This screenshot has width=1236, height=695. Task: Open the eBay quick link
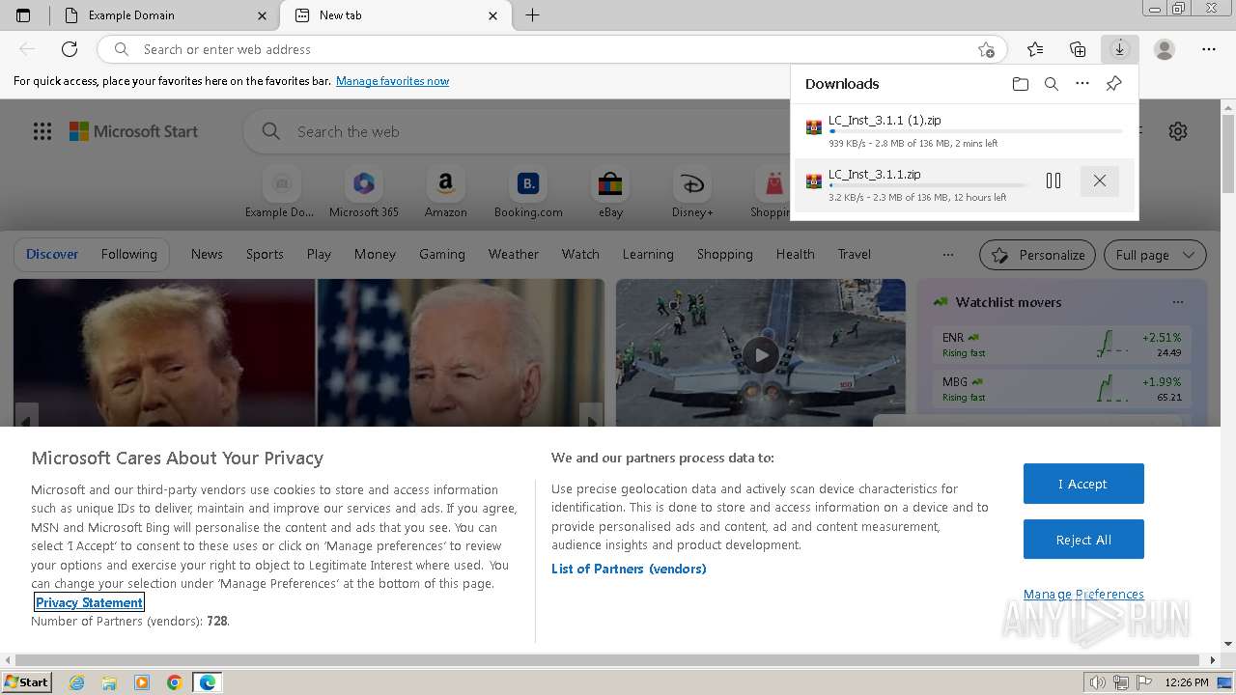point(610,193)
